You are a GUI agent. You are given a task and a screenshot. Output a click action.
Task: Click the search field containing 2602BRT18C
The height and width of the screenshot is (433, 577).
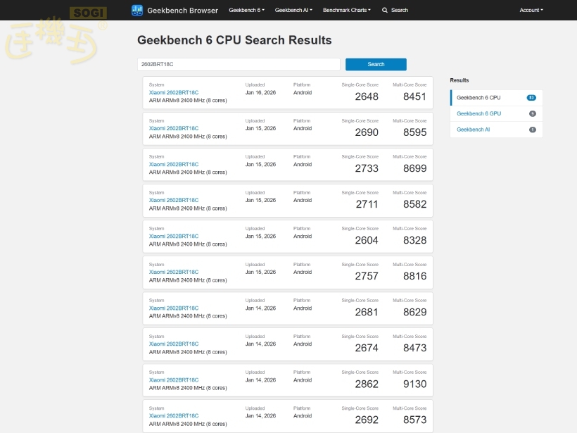pyautogui.click(x=239, y=64)
